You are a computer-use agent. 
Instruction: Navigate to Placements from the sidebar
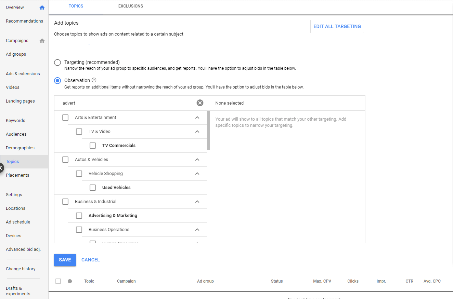[x=17, y=175]
